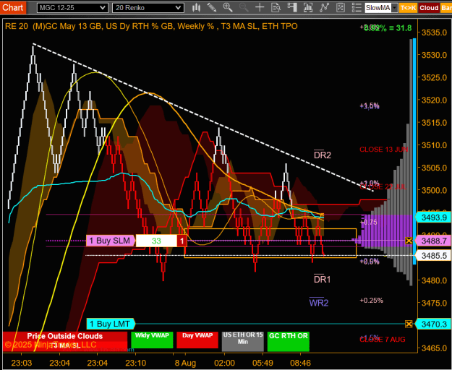Click the GC RTH OR green box
452x370 pixels.
coord(289,342)
